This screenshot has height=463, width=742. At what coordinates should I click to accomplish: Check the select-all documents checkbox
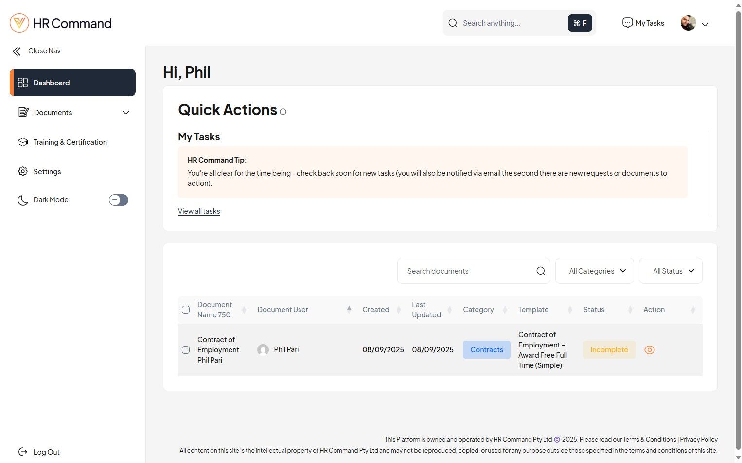click(186, 310)
